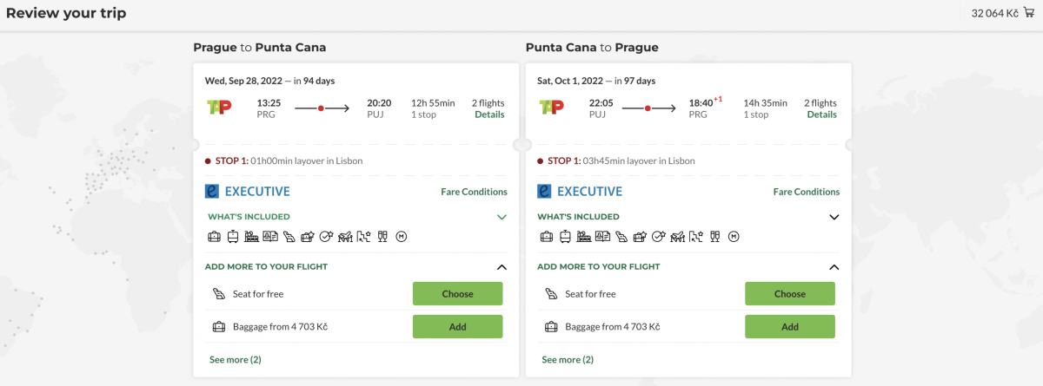Click the lounge icon in the return flight card
This screenshot has width=1043, height=386.
(x=583, y=236)
